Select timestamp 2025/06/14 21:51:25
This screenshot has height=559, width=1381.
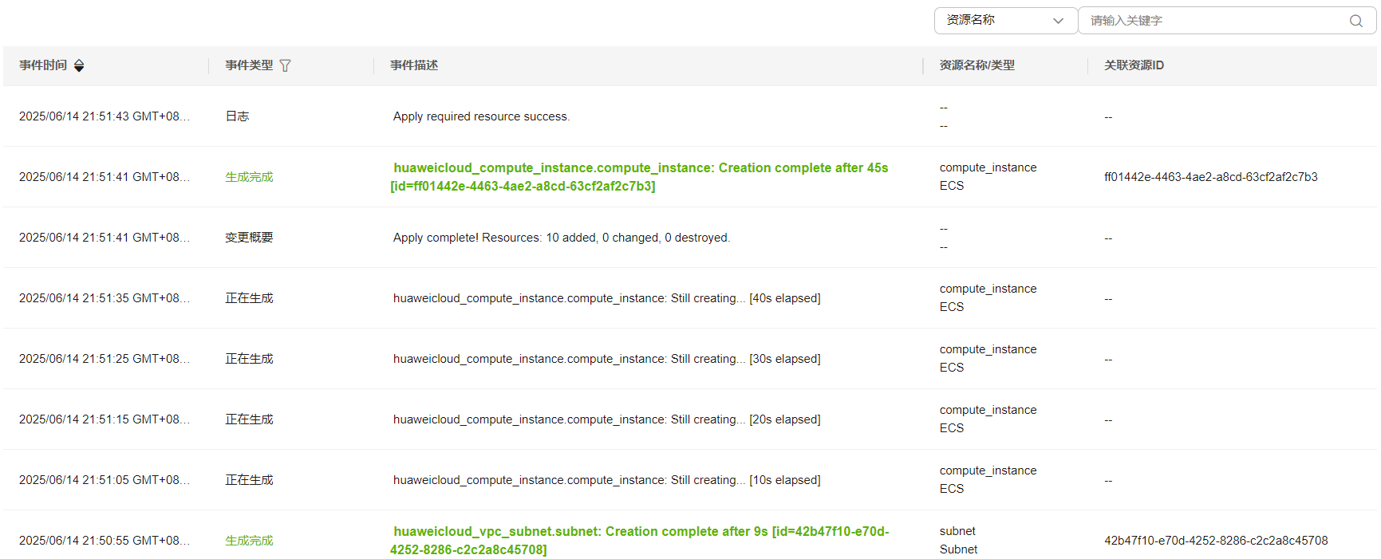point(105,359)
